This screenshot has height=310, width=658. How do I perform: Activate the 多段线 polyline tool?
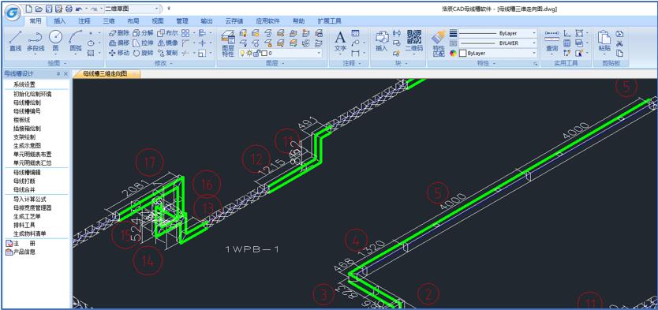coord(36,41)
